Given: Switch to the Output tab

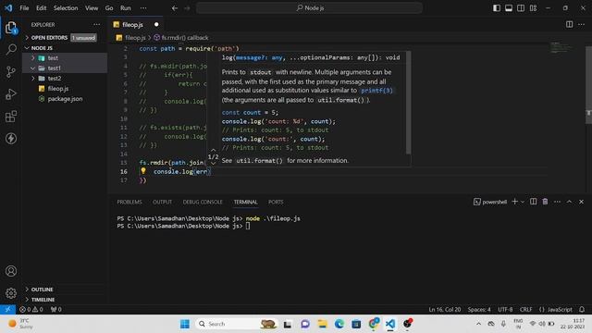Looking at the screenshot, I should click(x=163, y=202).
